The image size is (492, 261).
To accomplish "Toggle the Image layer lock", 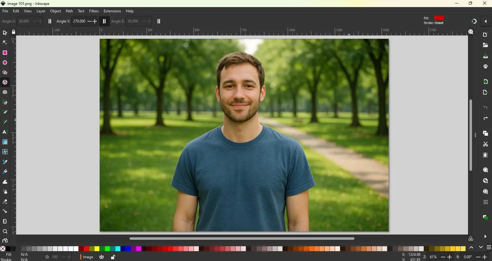I will click(113, 257).
